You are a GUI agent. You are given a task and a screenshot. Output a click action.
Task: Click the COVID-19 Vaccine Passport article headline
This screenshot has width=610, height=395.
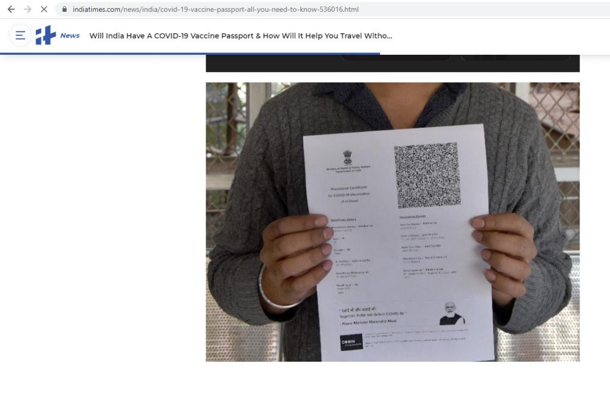coord(241,36)
